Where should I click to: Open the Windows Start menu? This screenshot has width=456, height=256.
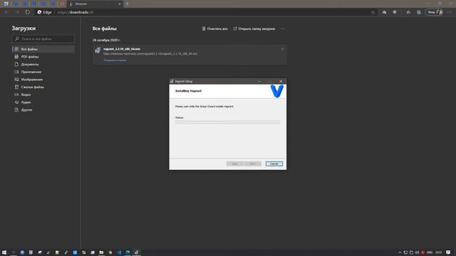[x=4, y=252]
